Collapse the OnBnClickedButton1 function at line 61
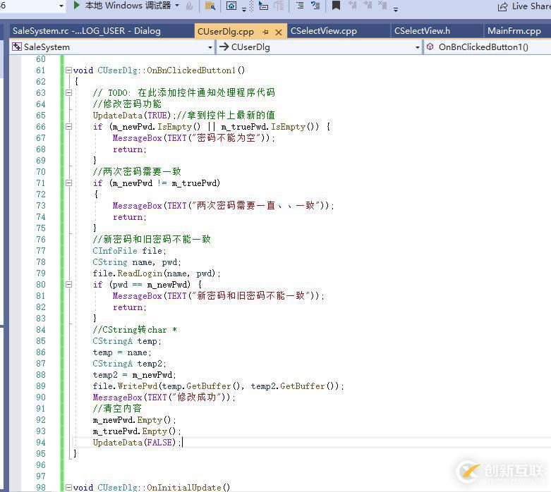The height and width of the screenshot is (492, 551). click(68, 70)
